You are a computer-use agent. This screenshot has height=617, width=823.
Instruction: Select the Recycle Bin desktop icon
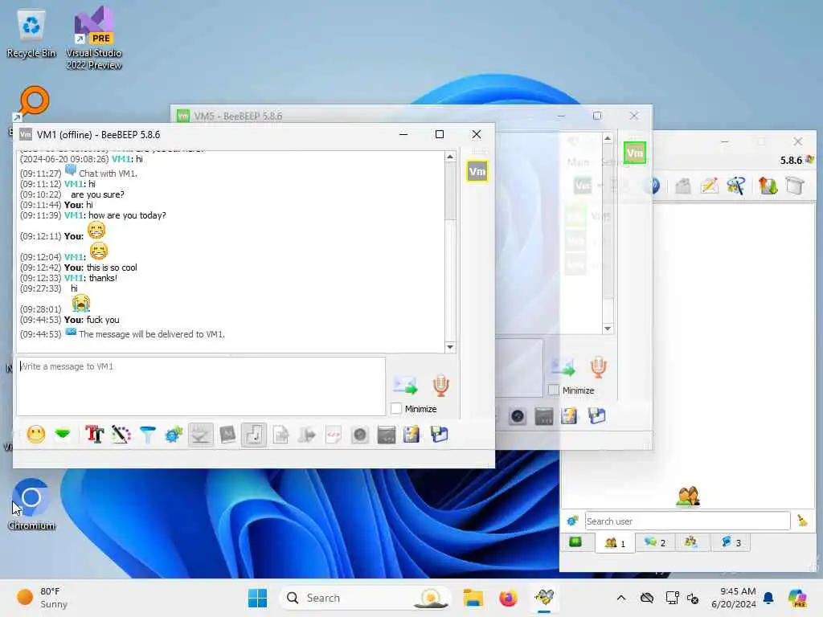[31, 34]
